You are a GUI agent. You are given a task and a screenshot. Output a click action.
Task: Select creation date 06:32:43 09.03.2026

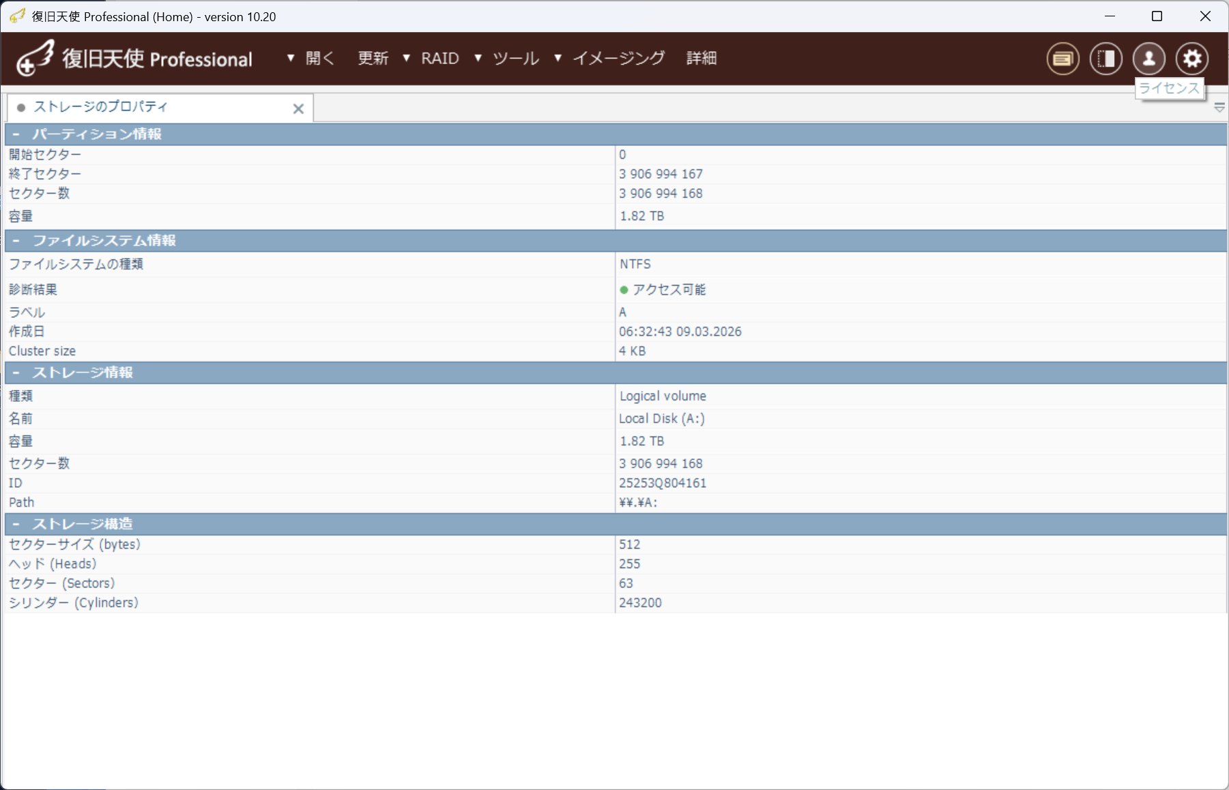[680, 332]
